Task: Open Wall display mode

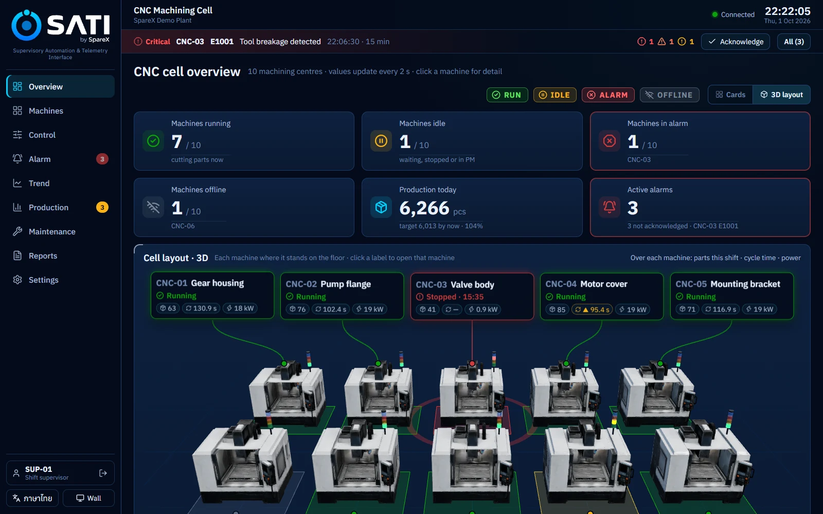Action: [88, 498]
